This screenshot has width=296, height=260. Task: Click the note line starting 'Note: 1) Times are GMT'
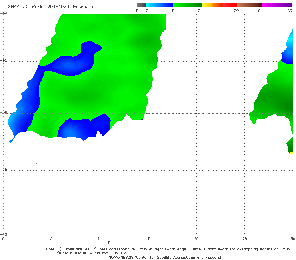pyautogui.click(x=168, y=249)
